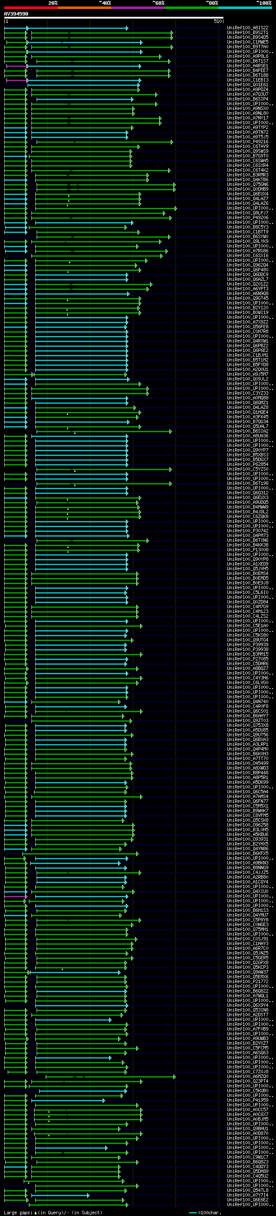Select hit UniRef100_A7NY17
The height and width of the screenshot is (1216, 276).
(x=248, y=118)
